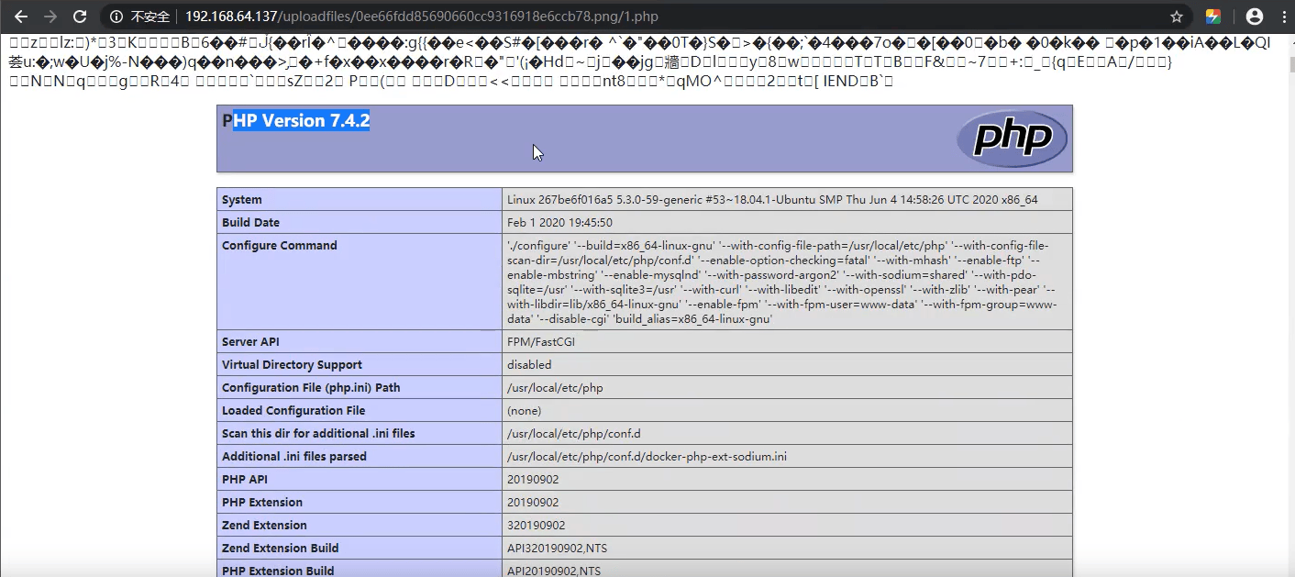Select the "System" row label

coord(242,199)
